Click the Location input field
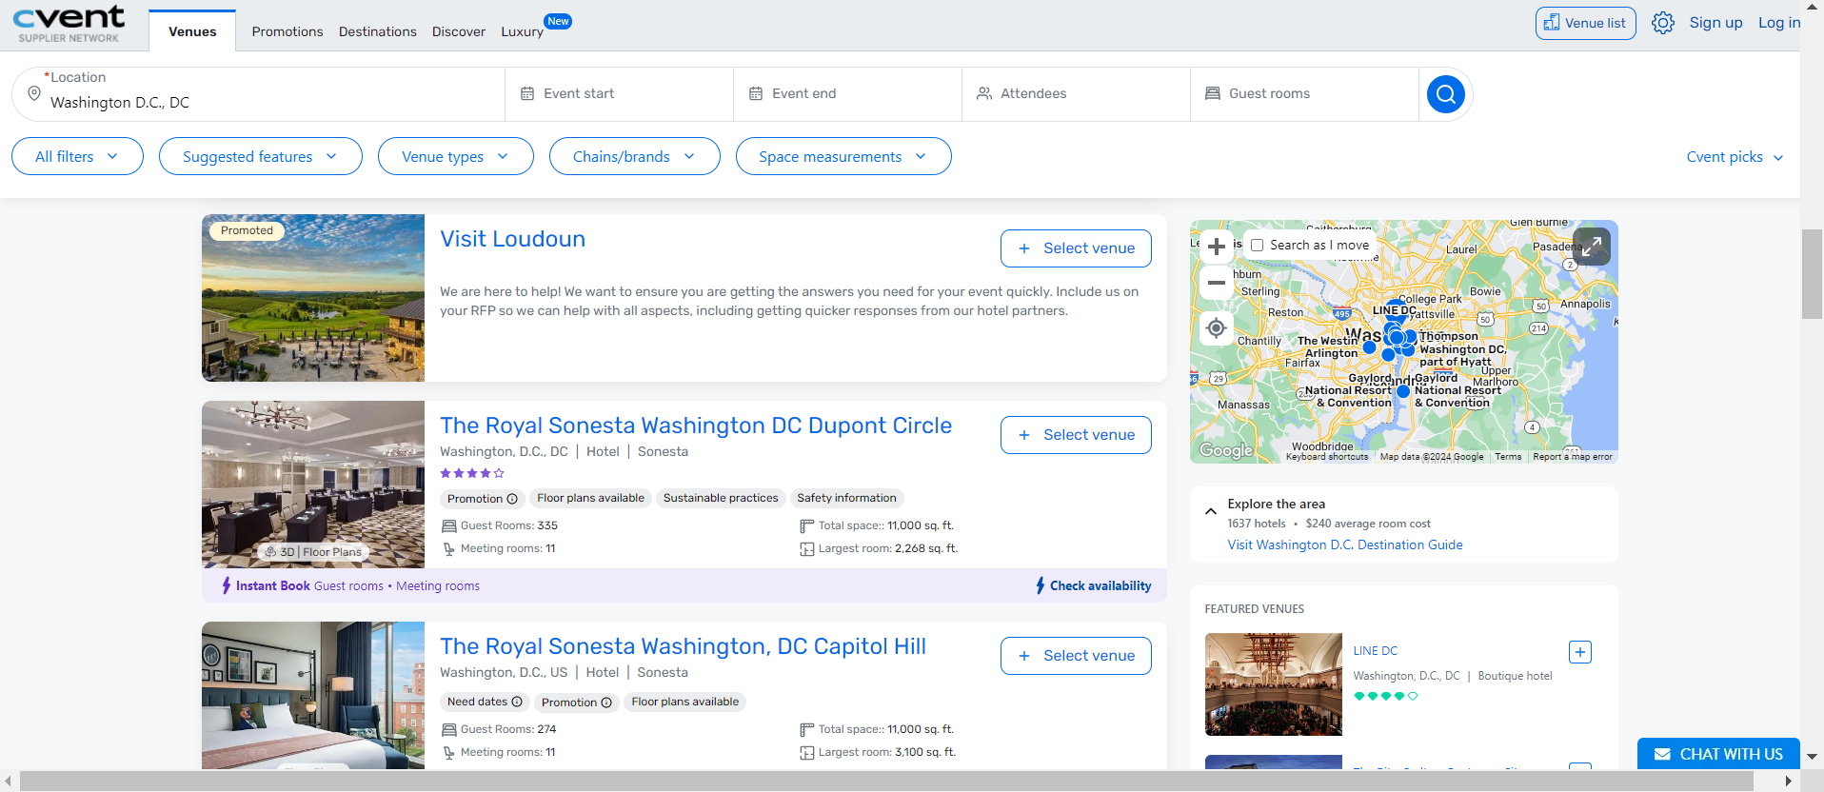 tap(258, 94)
